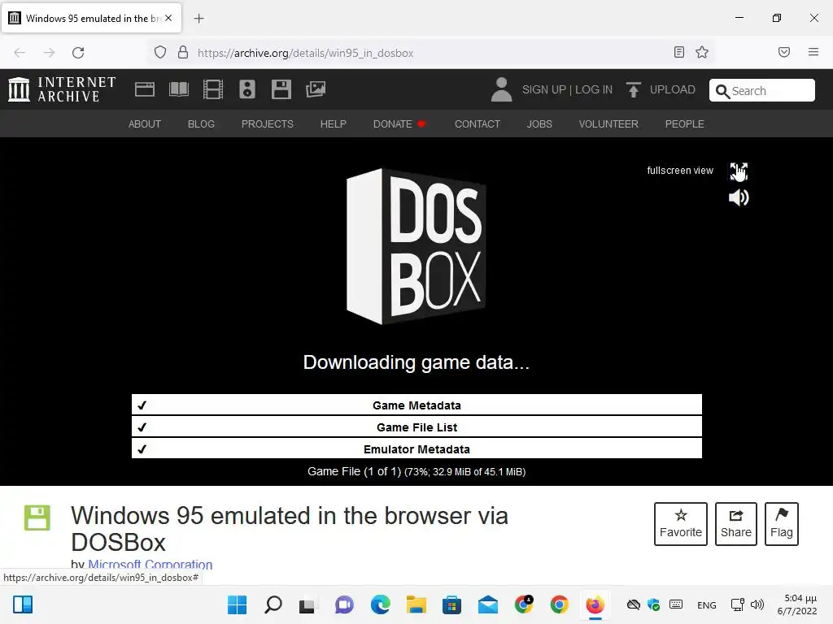Open the Windows Start menu
Screen dimensions: 833x624
point(237,604)
